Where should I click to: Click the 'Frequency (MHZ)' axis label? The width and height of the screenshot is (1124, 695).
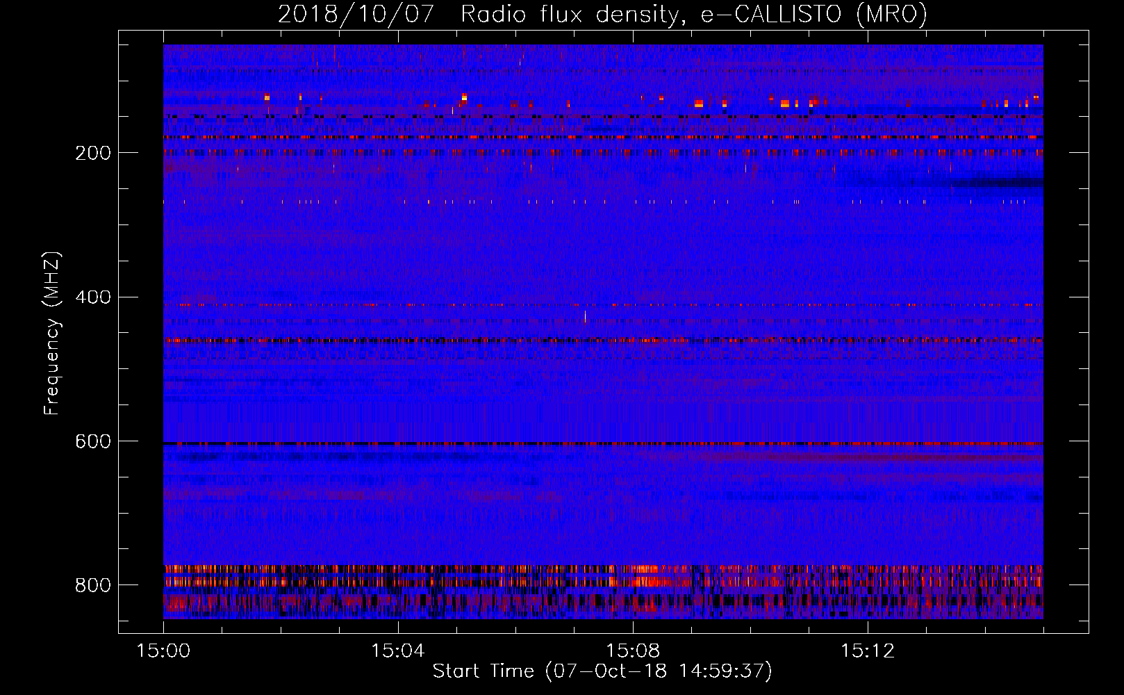(x=52, y=333)
